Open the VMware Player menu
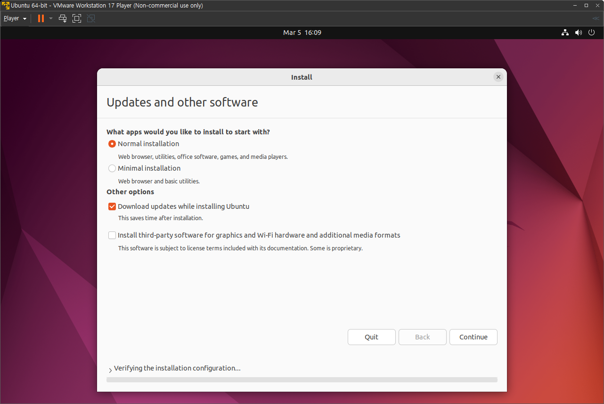 (15, 18)
